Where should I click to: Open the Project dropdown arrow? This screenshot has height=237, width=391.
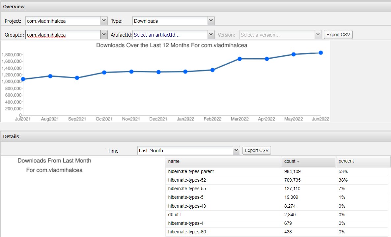tap(104, 21)
